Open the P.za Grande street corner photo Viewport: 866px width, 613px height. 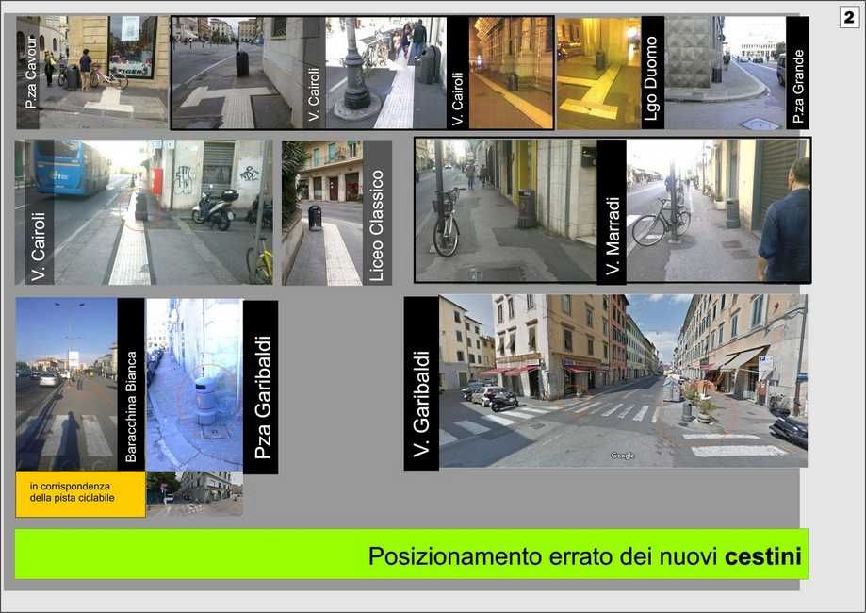726,73
